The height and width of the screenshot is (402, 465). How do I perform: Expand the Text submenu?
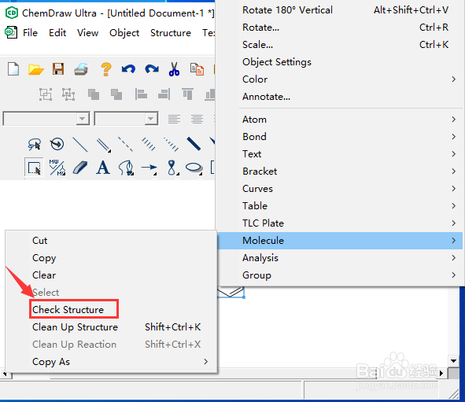[x=351, y=154]
